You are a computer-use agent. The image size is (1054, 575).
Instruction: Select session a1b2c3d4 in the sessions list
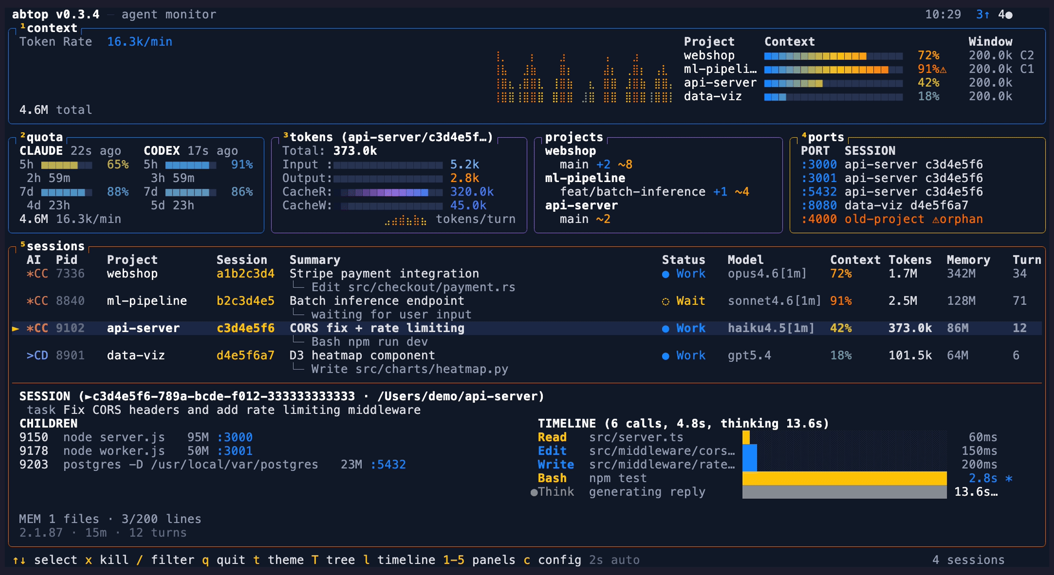click(x=245, y=274)
